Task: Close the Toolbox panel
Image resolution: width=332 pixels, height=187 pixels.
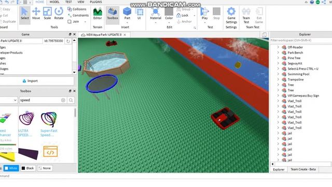Action: point(74,91)
